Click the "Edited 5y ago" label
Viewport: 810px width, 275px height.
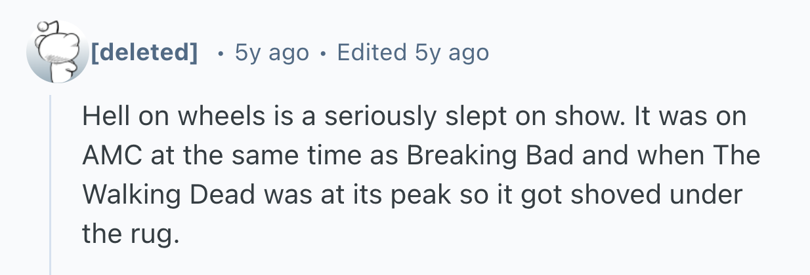(x=413, y=52)
